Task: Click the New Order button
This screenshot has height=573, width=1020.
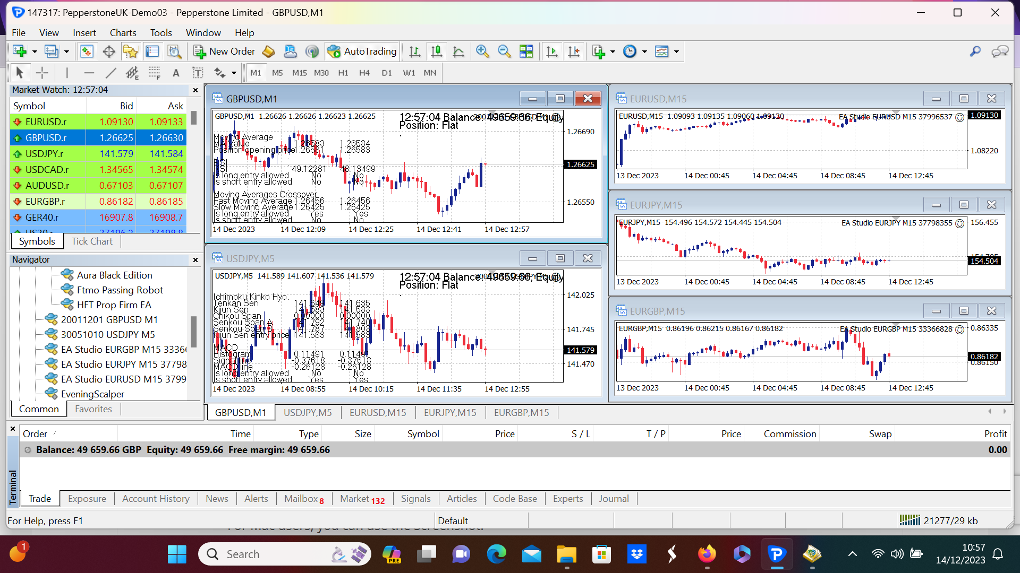Action: (x=224, y=51)
